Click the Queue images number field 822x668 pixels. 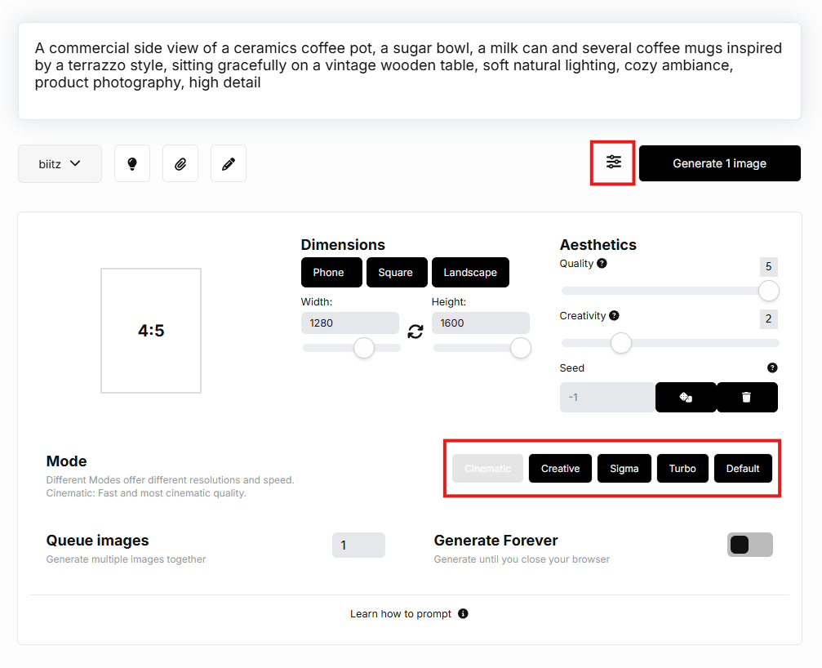358,545
